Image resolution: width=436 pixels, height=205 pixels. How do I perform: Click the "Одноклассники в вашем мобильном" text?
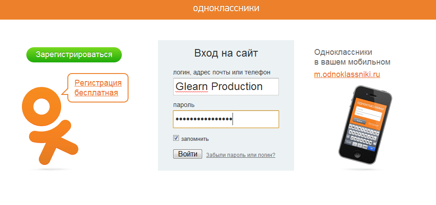click(352, 57)
